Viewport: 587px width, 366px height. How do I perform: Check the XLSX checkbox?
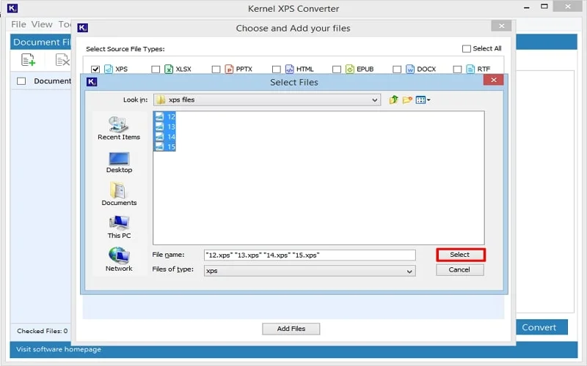(x=156, y=69)
